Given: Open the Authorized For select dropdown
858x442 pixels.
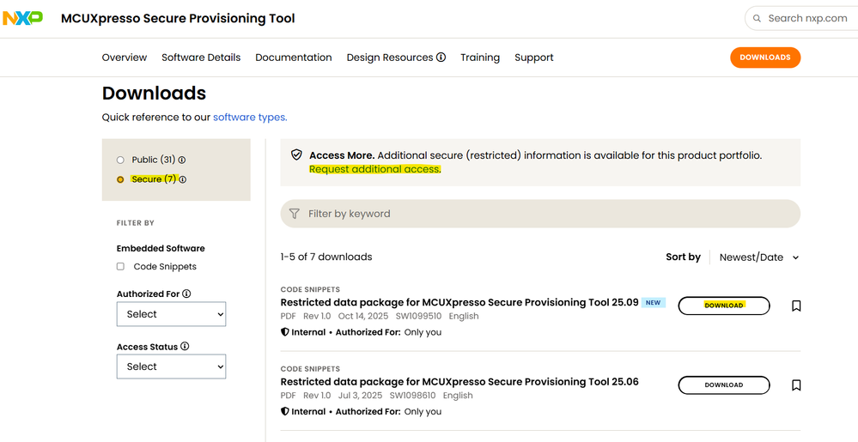Looking at the screenshot, I should pyautogui.click(x=171, y=314).
